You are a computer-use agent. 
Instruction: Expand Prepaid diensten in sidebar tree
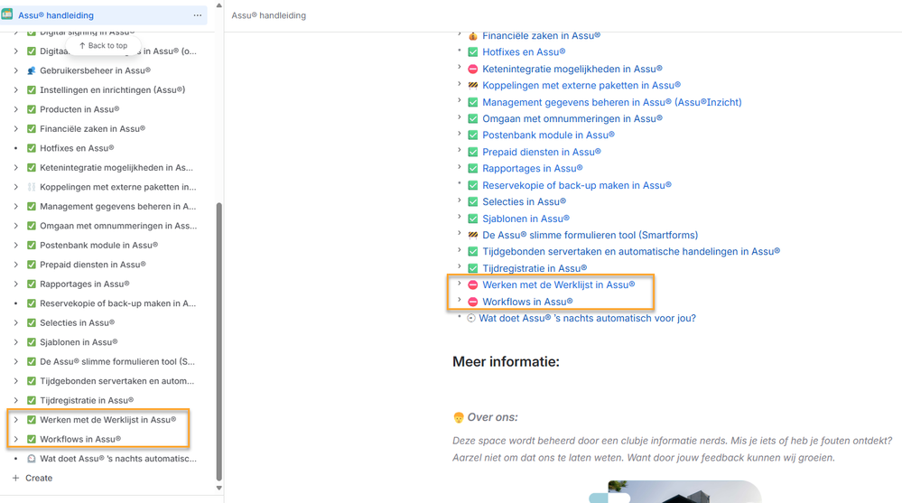16,265
